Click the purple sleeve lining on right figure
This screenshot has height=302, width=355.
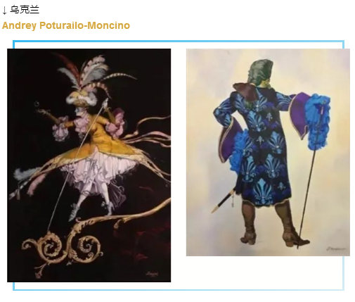pyautogui.click(x=297, y=115)
